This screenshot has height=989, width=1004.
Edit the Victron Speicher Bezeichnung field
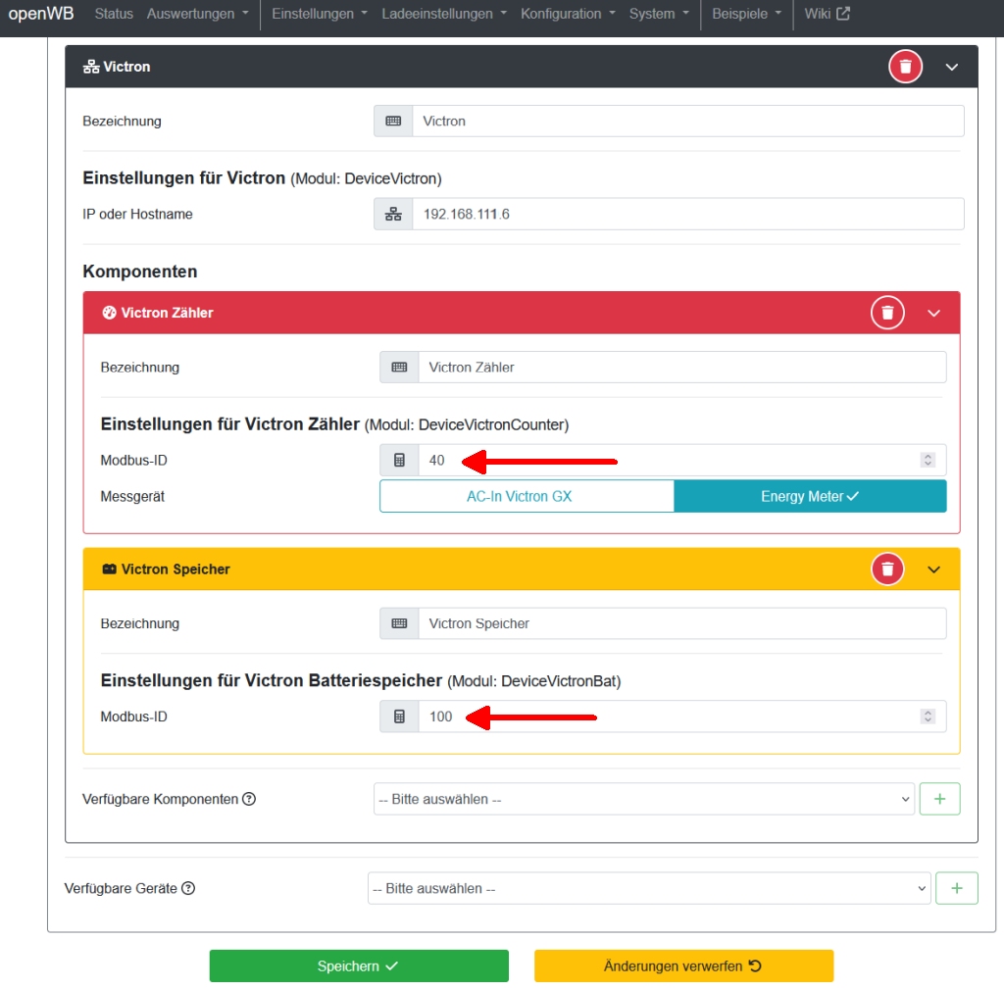click(682, 623)
